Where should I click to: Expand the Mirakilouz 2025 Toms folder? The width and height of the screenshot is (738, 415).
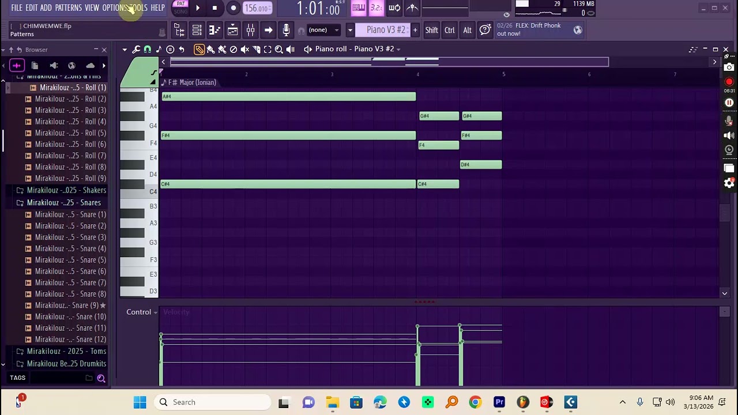pyautogui.click(x=61, y=351)
